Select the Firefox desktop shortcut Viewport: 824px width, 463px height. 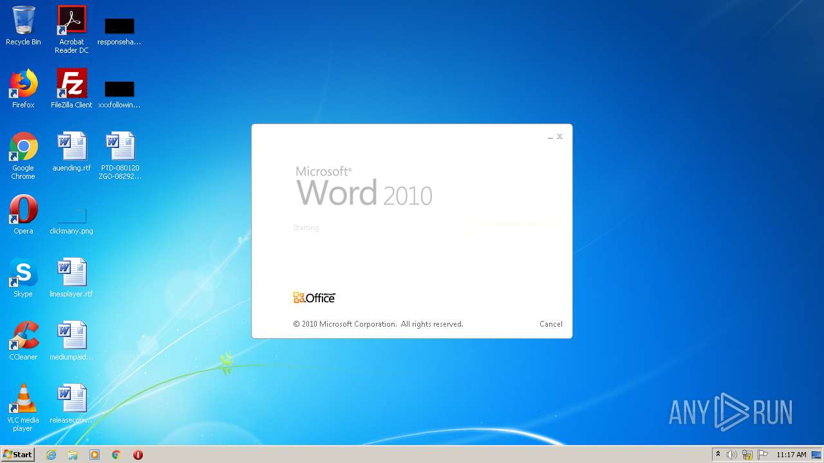coord(23,89)
